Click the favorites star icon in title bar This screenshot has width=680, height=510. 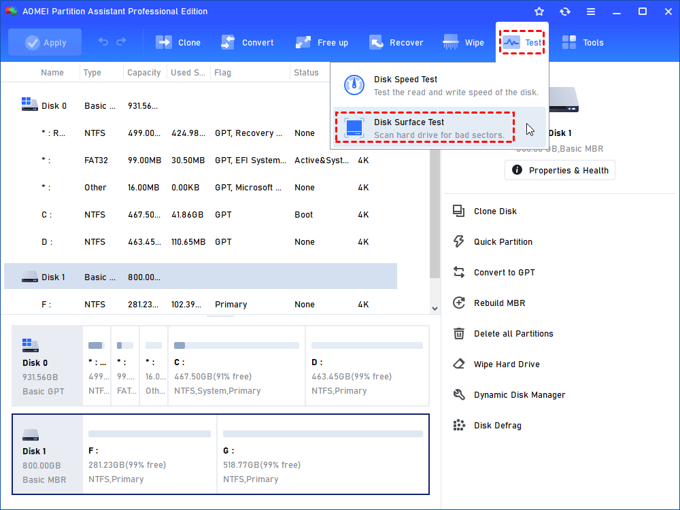pyautogui.click(x=539, y=12)
